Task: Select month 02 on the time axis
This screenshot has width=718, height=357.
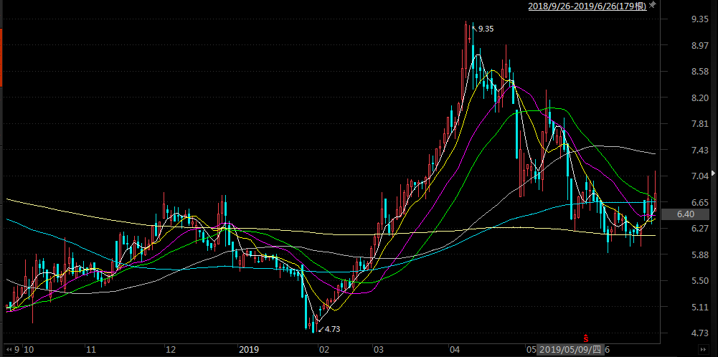Action: 323,350
